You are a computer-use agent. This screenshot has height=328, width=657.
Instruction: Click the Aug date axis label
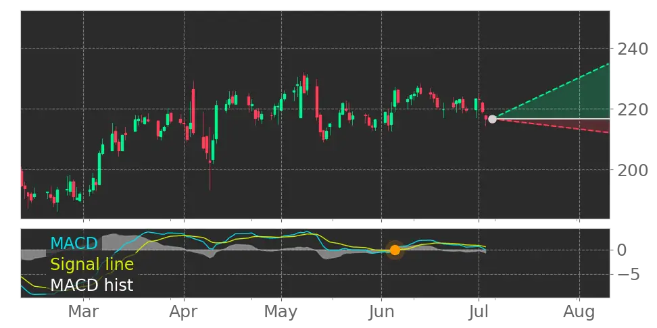pyautogui.click(x=579, y=312)
